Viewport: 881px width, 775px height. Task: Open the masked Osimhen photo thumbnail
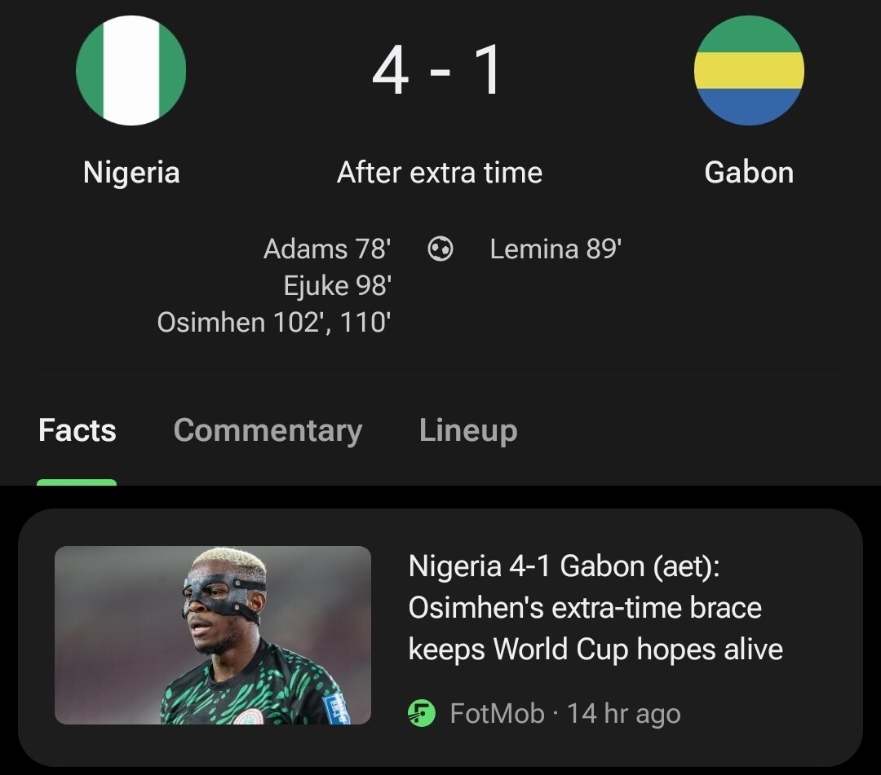point(213,635)
